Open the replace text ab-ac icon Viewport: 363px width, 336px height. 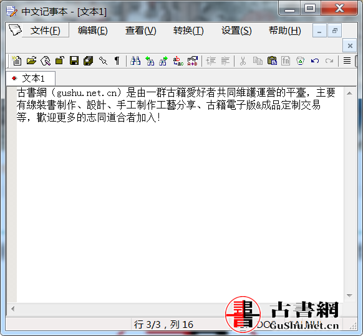click(x=178, y=61)
